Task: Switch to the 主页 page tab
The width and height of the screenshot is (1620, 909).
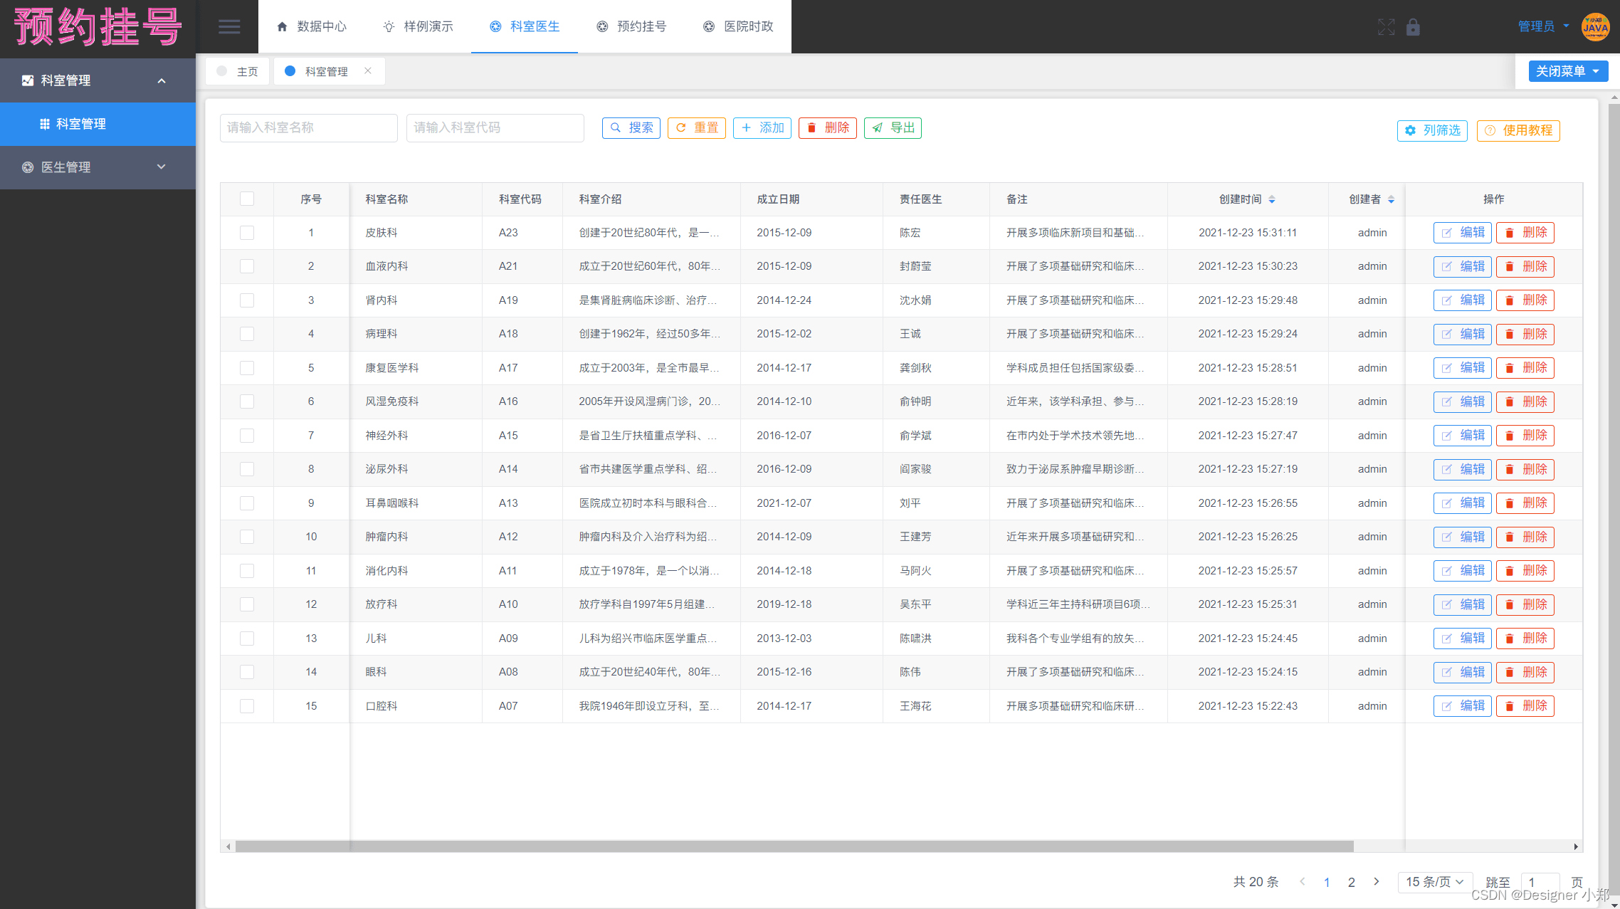Action: click(x=238, y=71)
